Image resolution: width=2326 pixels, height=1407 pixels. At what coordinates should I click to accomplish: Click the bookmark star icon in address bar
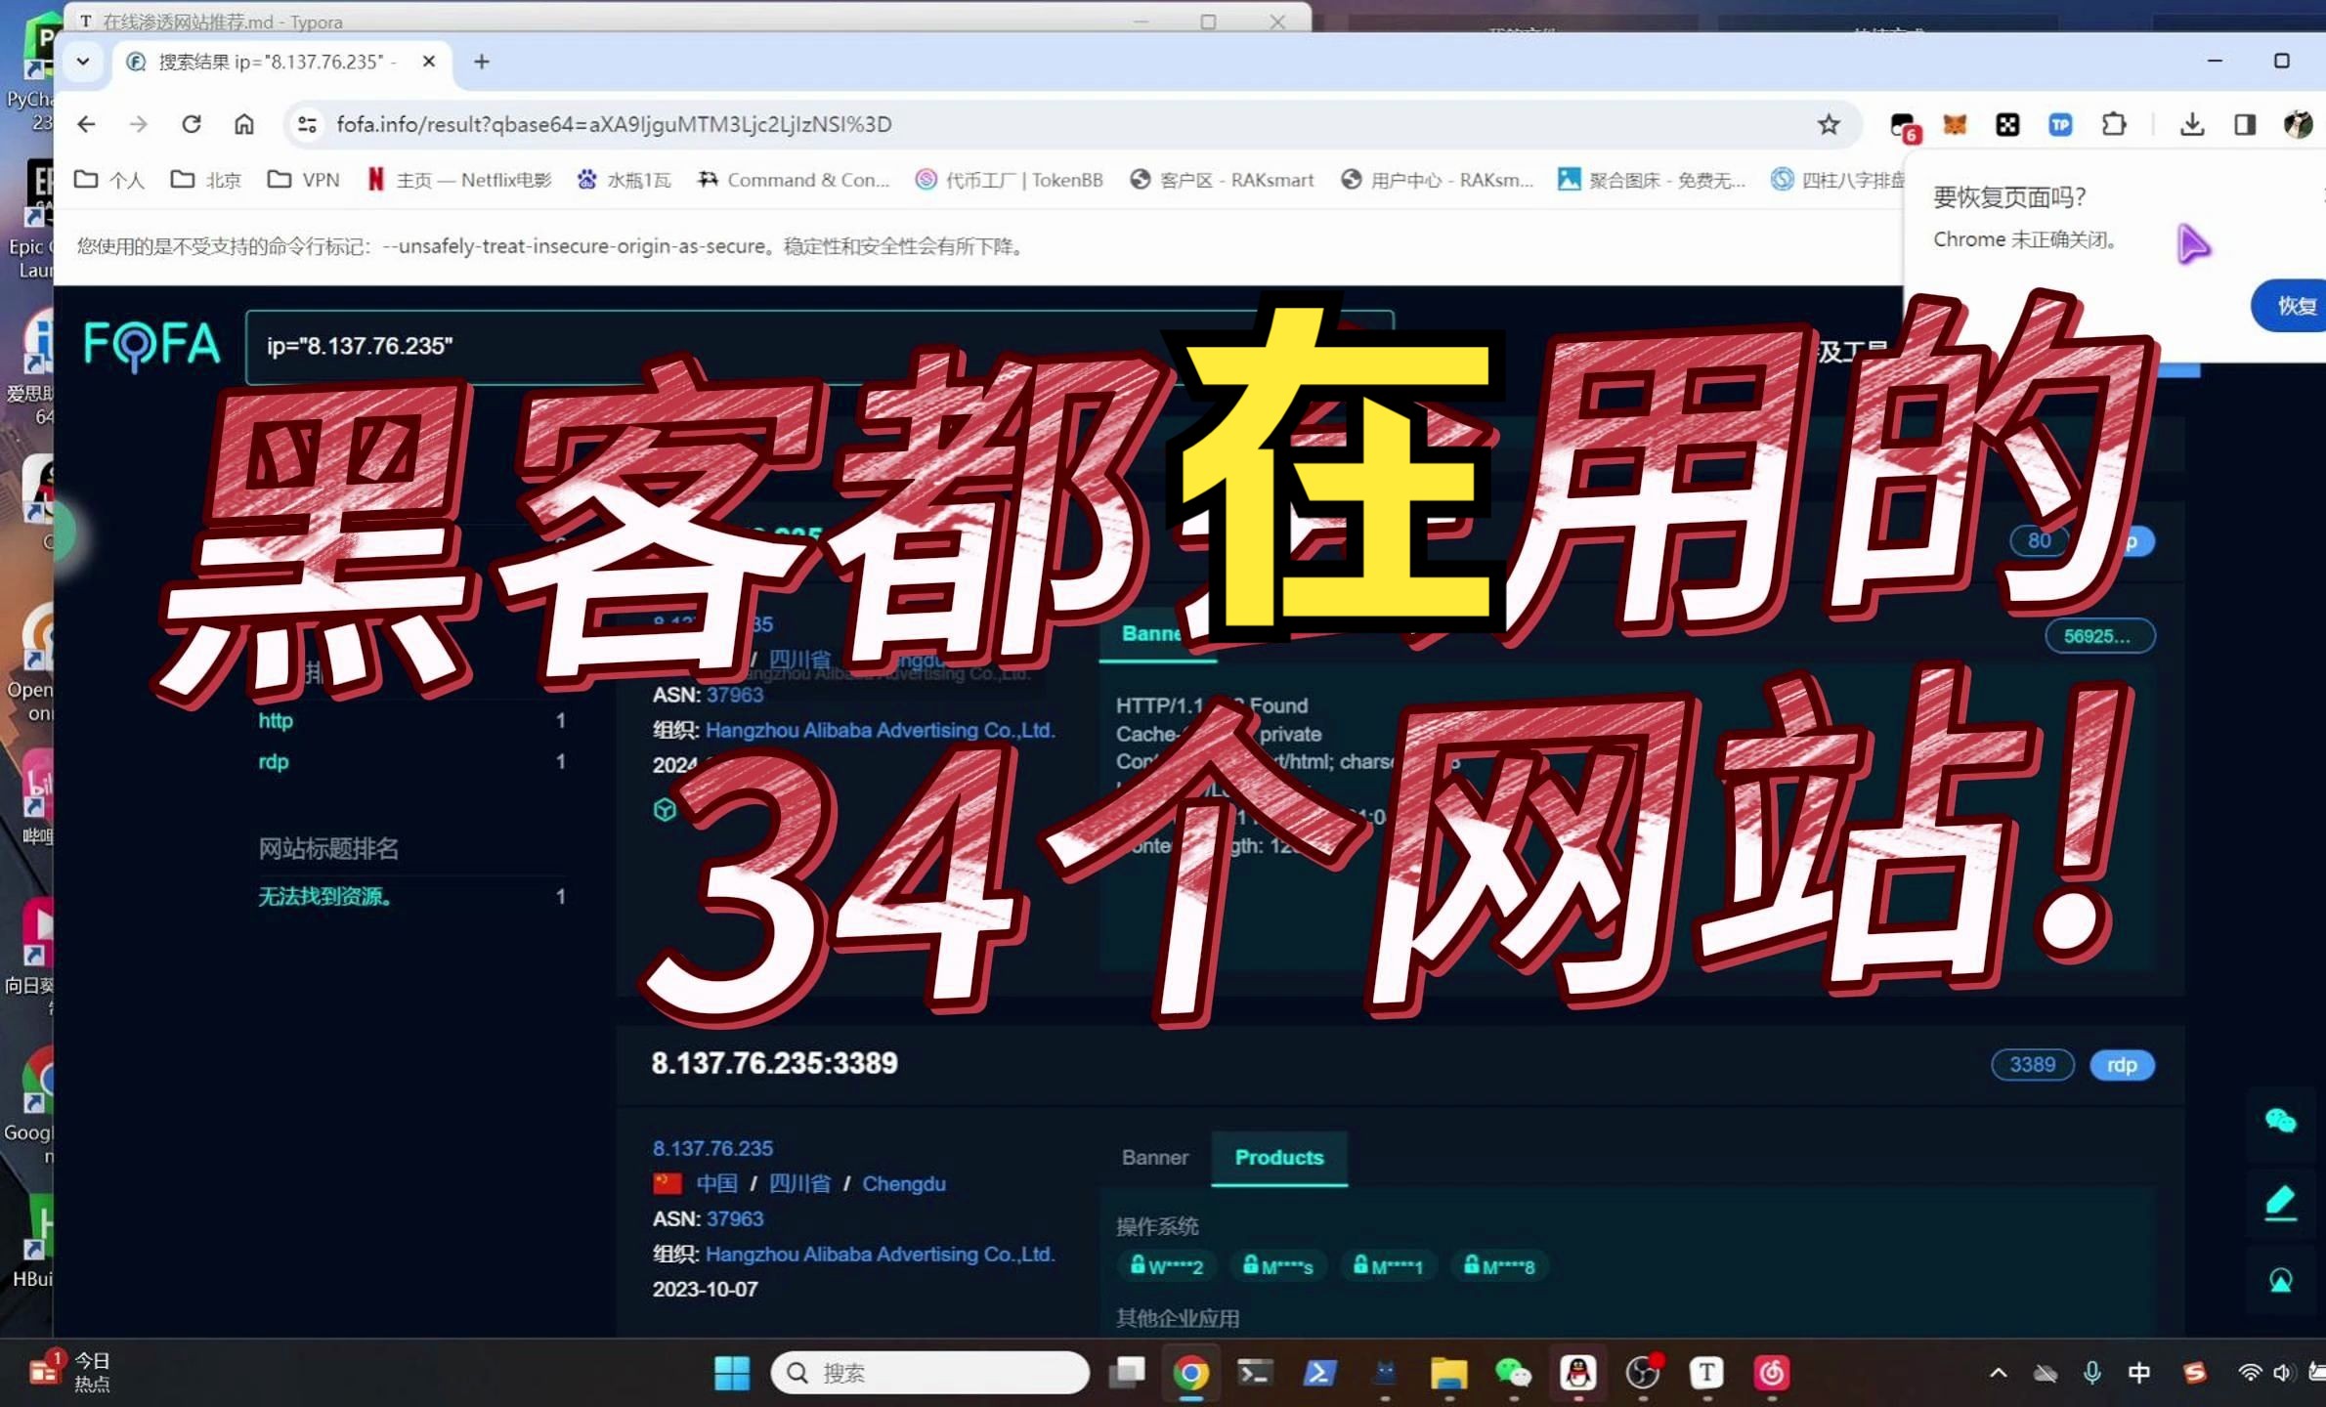(x=1830, y=123)
